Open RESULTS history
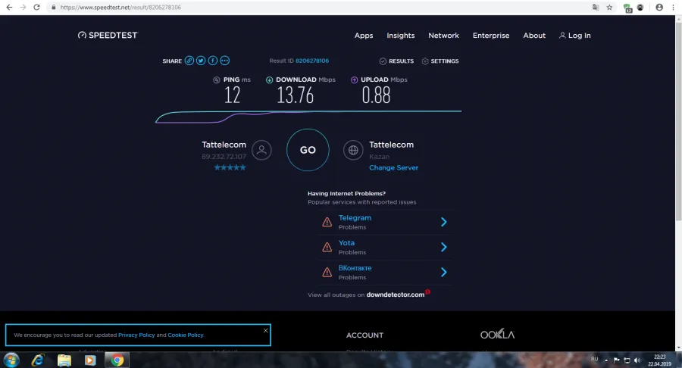 [396, 61]
